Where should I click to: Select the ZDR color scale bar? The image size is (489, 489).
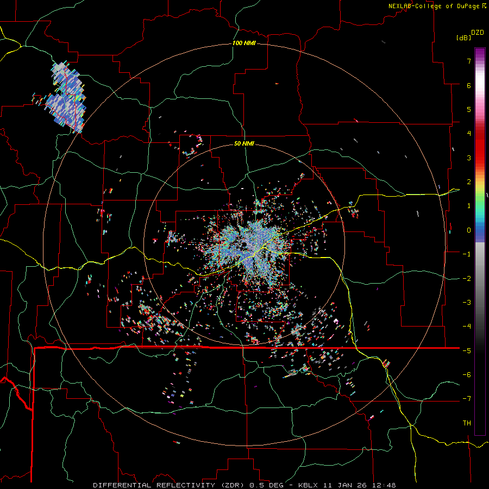click(x=480, y=241)
